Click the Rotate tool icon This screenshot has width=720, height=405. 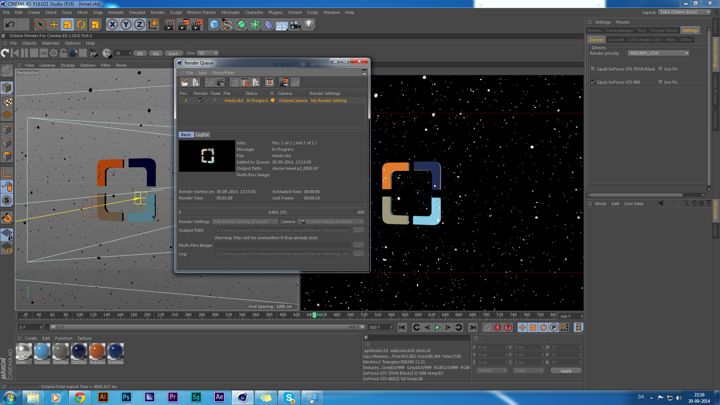81,25
